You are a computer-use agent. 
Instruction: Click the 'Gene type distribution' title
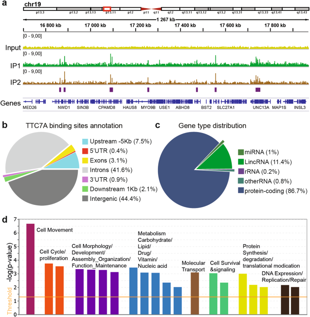212,126
